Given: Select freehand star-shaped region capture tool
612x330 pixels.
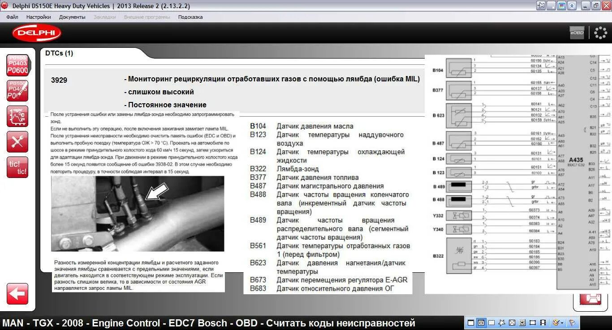Looking at the screenshot, I should pos(501,322).
